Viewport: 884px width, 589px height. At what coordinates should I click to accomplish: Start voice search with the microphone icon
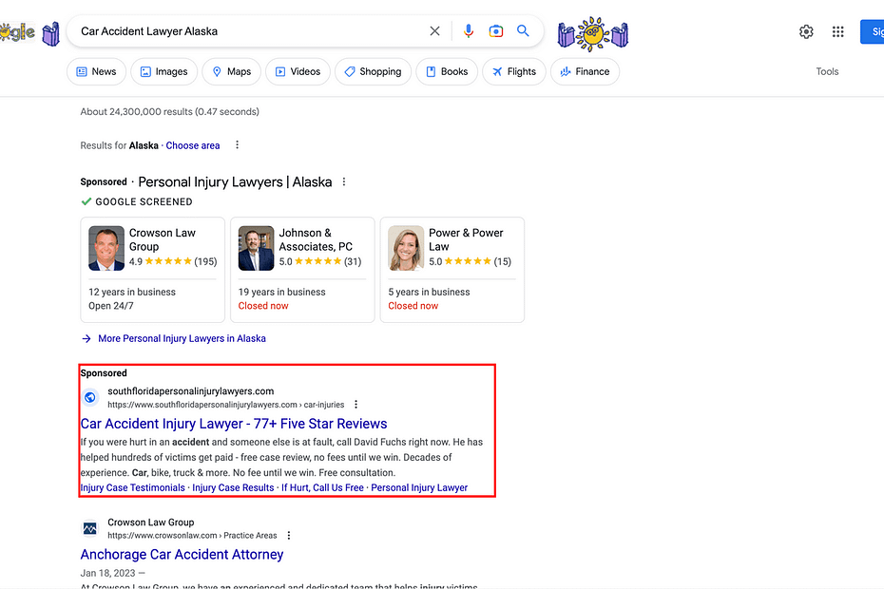(468, 31)
